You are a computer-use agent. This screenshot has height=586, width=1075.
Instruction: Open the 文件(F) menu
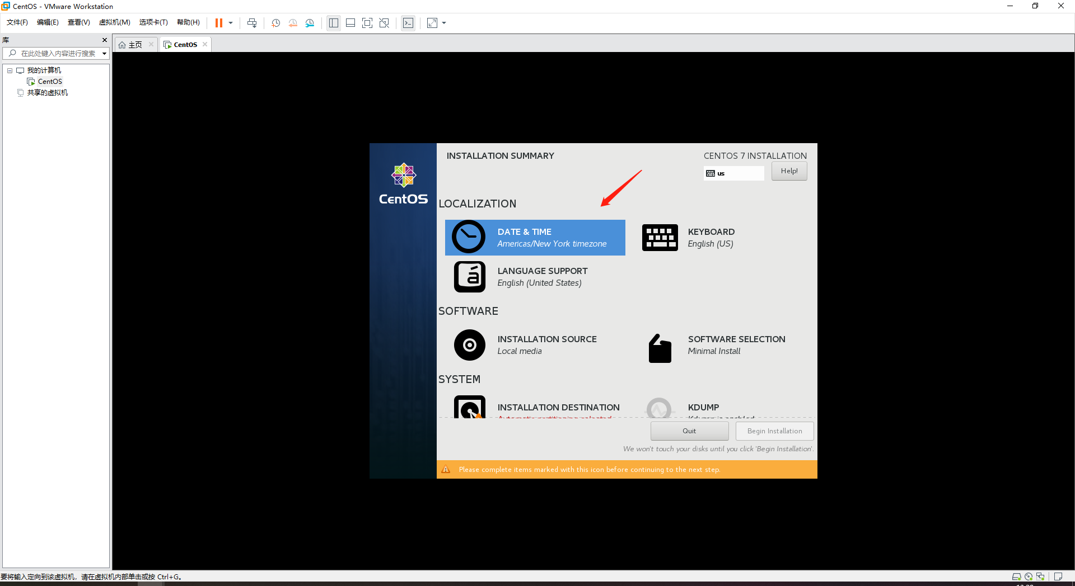pyautogui.click(x=17, y=22)
